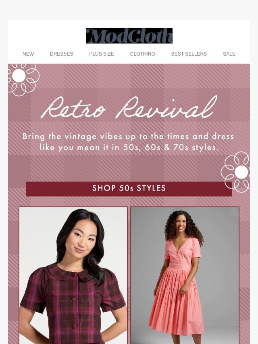258x344 pixels.
Task: Click the ModCloth logo
Action: pyautogui.click(x=129, y=36)
